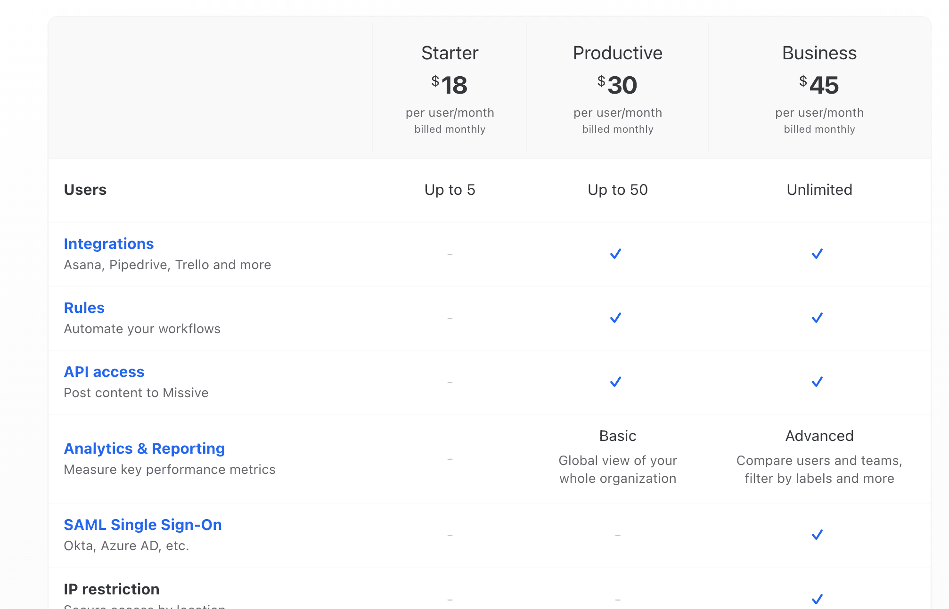This screenshot has width=949, height=609.
Task: Open the API access feature link
Action: tap(105, 372)
